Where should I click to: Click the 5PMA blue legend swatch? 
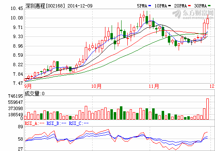point(150,6)
